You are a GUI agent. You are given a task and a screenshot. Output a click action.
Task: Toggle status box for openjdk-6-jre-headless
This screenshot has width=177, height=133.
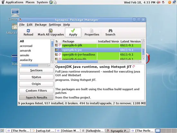(56, 54)
